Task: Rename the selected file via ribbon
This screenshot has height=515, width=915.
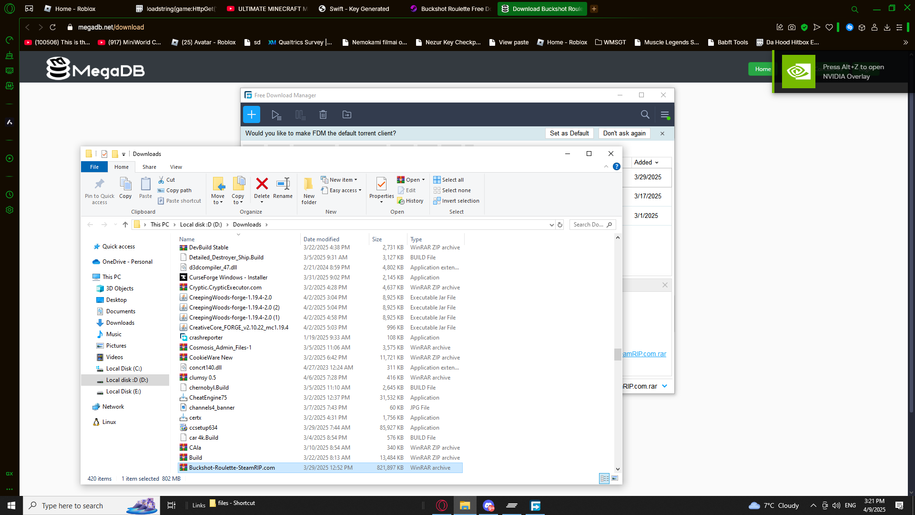Action: [x=283, y=188]
